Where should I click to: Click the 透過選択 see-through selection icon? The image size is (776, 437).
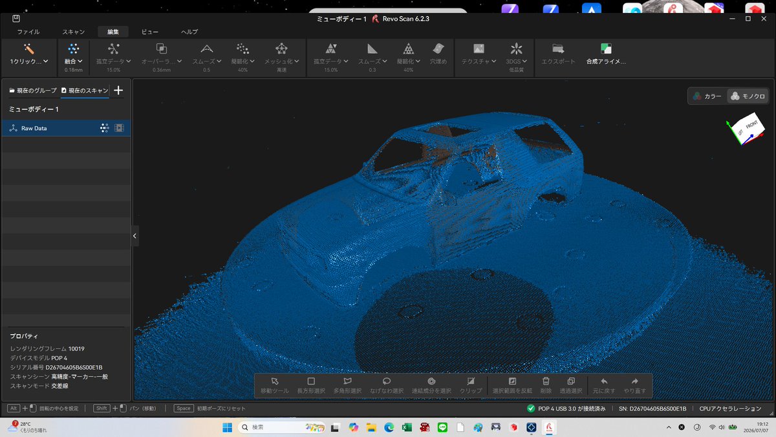(571, 381)
